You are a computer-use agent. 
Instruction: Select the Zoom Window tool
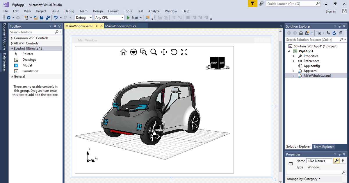coord(143,52)
